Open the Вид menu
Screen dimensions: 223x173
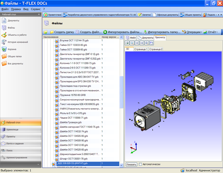pos(26,9)
